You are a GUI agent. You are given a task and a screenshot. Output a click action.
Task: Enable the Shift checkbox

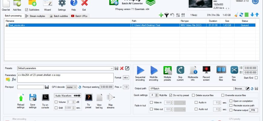point(56,108)
